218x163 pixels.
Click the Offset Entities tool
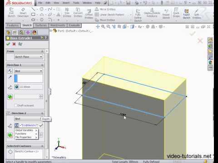(x=89, y=14)
